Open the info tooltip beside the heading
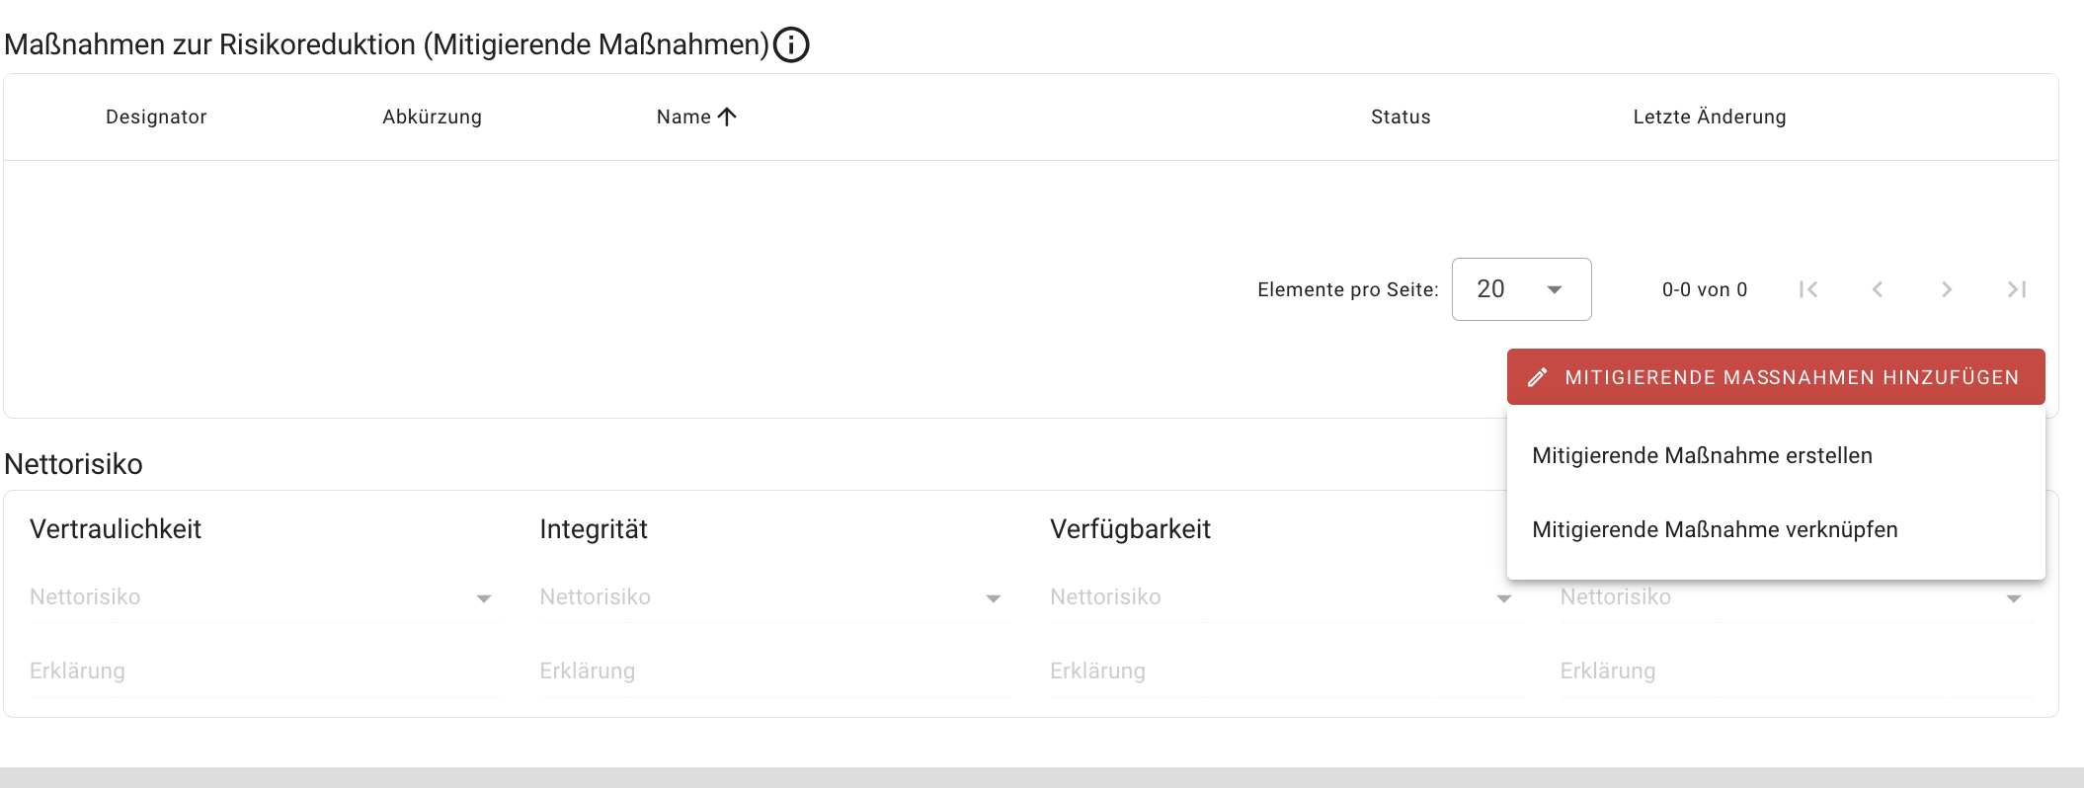 point(791,44)
